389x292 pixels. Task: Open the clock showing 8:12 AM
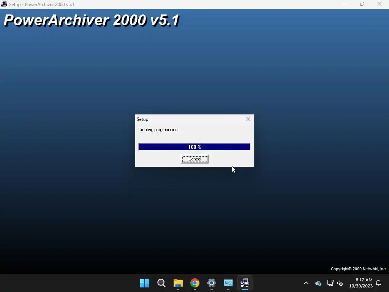pos(361,283)
